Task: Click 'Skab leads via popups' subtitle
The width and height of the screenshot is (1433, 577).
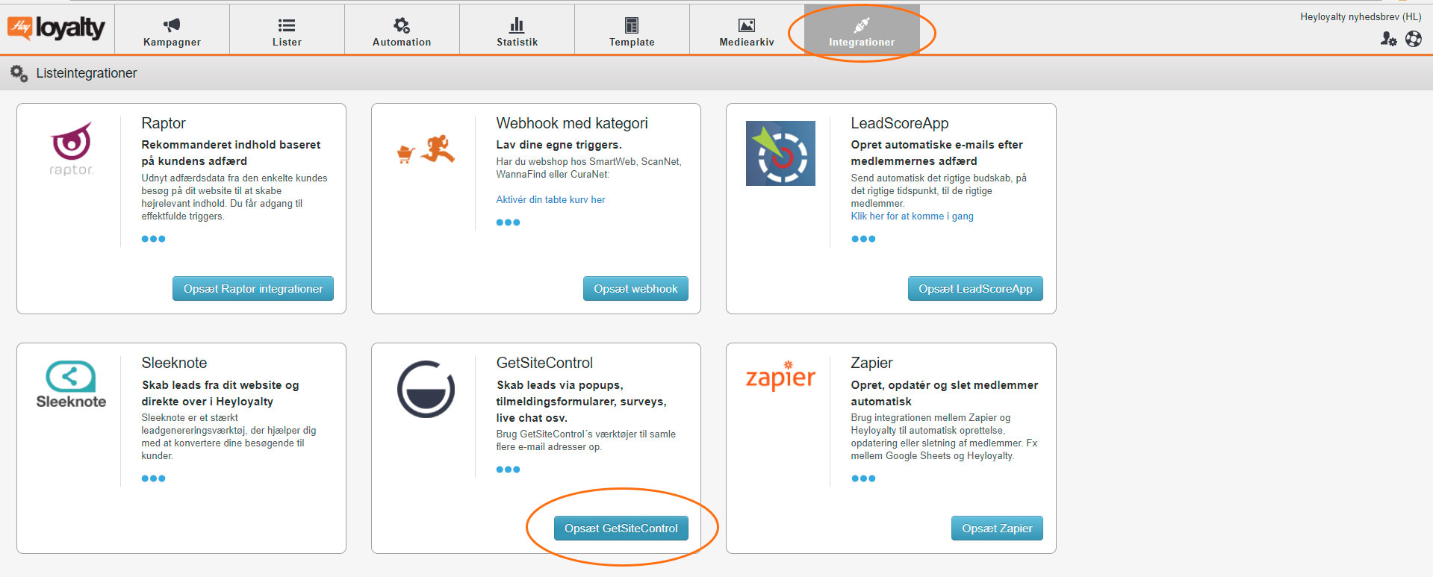Action: (x=581, y=402)
